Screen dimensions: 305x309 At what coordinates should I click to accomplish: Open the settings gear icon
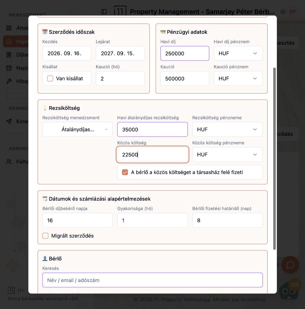coord(283,11)
